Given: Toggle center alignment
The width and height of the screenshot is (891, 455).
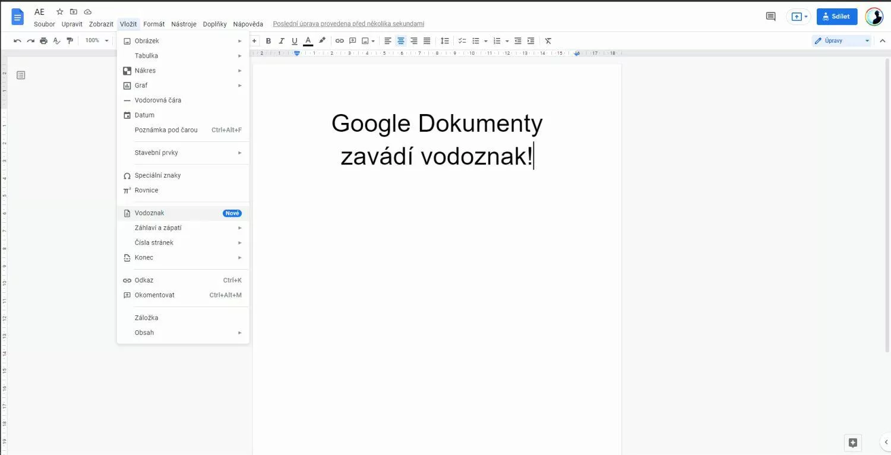Looking at the screenshot, I should pos(401,41).
